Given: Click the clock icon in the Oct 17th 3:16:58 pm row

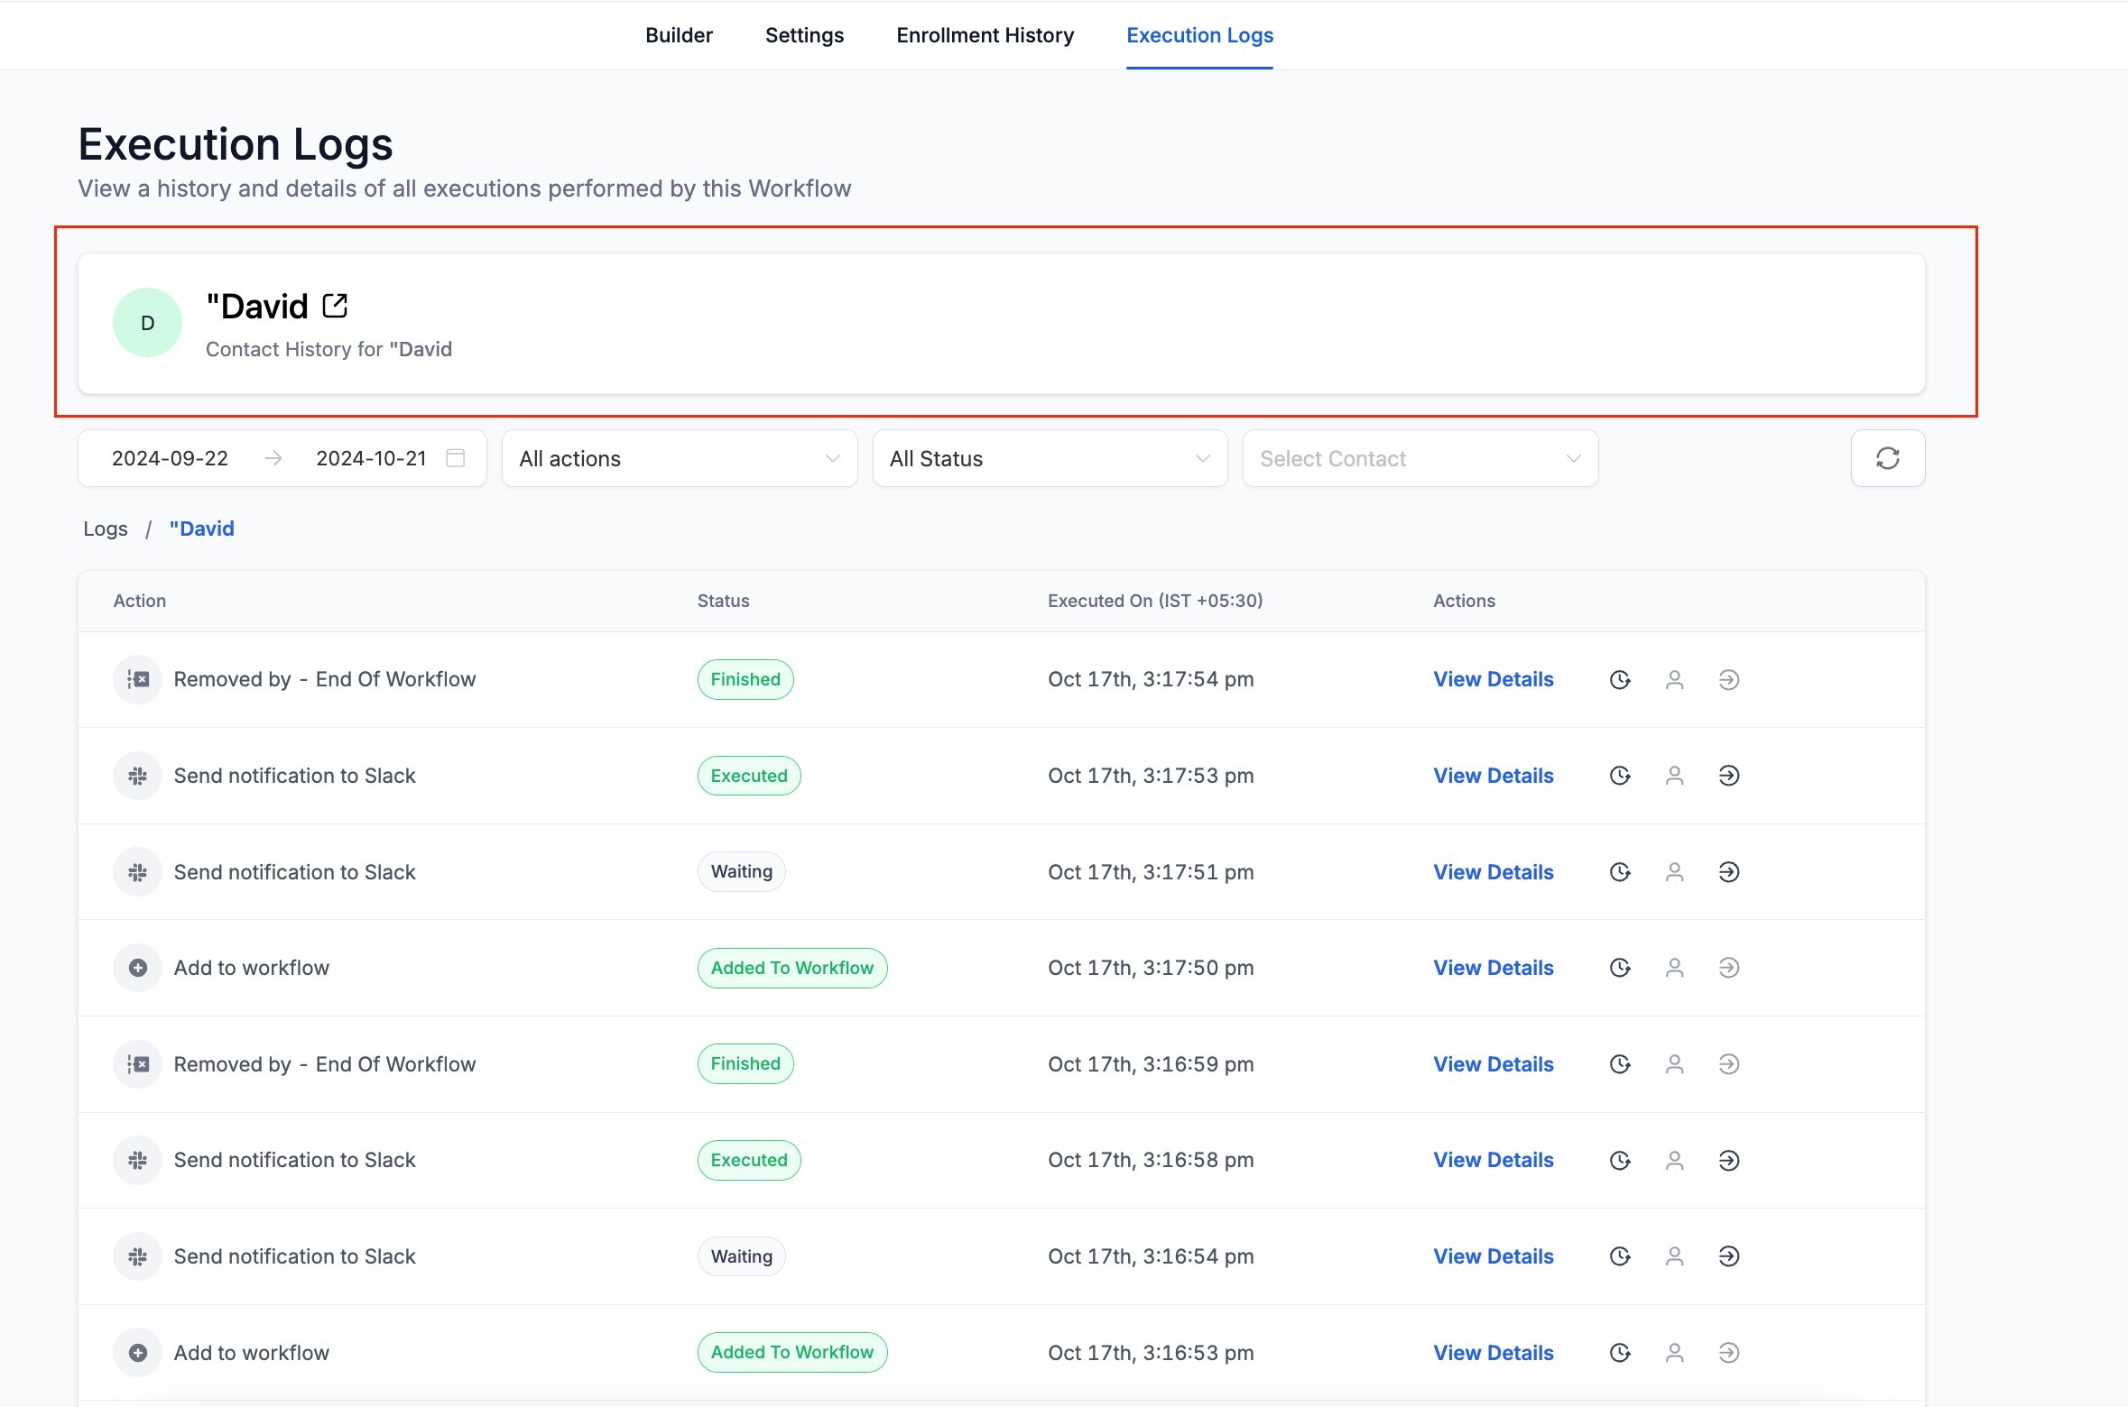Looking at the screenshot, I should tap(1620, 1160).
